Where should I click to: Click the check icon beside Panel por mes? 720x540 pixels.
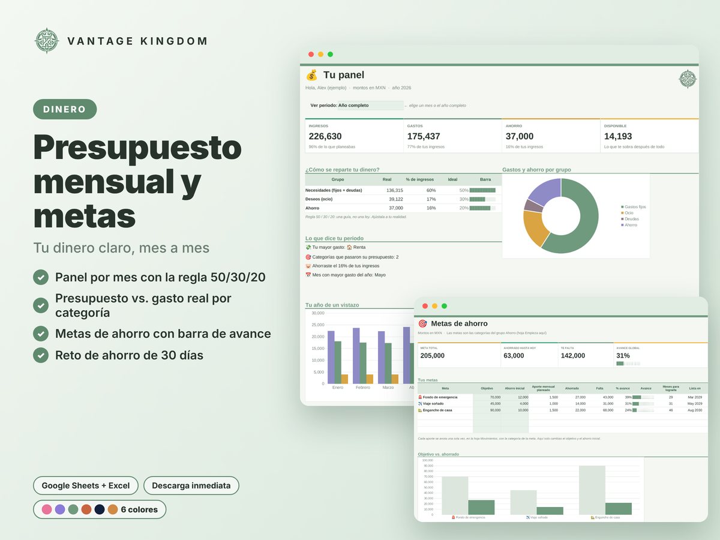coord(41,277)
